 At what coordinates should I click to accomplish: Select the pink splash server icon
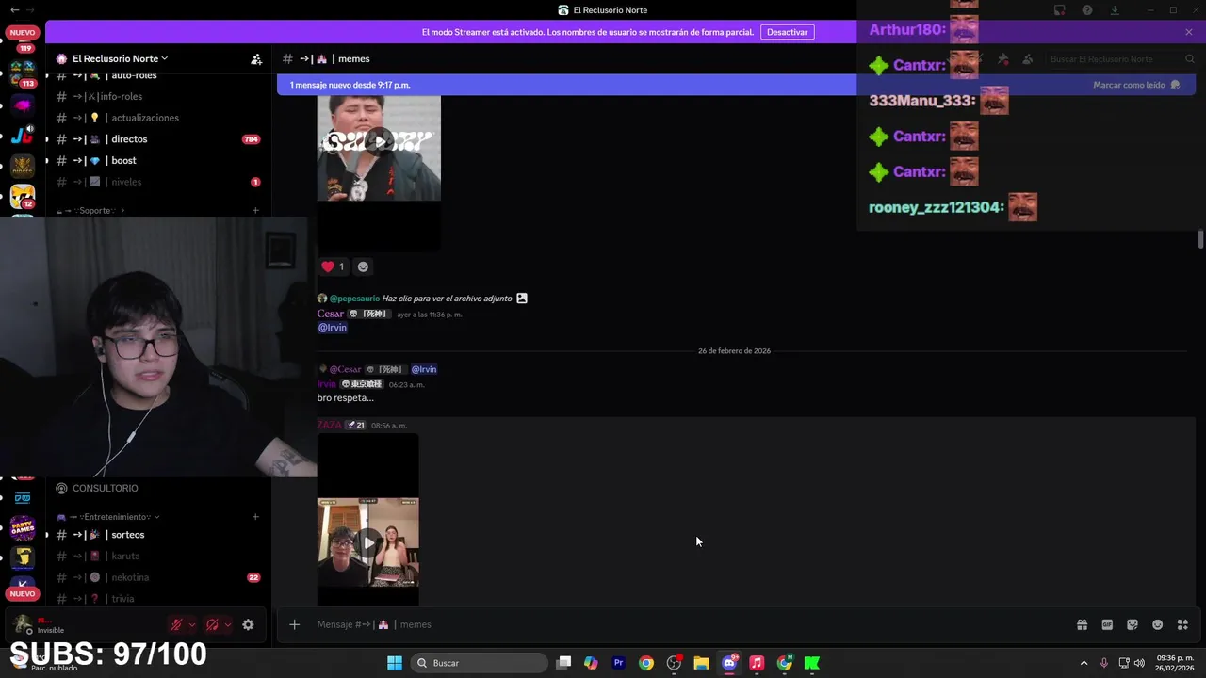[23, 105]
